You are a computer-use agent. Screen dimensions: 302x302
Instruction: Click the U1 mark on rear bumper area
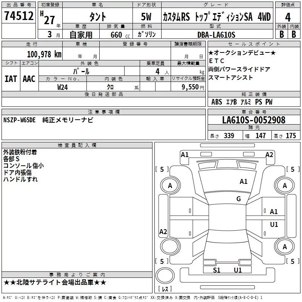coord(238,270)
